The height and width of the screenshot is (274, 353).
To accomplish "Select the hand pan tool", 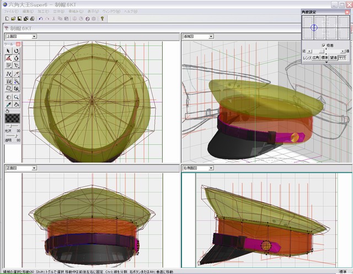I will click(8, 96).
